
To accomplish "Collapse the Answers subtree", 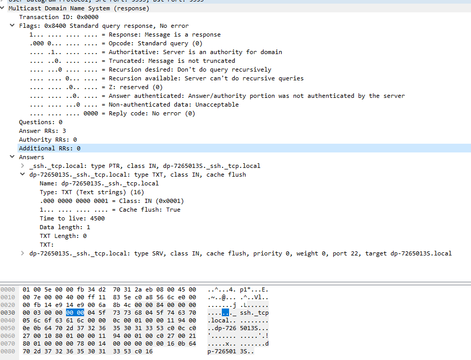I will coord(12,157).
